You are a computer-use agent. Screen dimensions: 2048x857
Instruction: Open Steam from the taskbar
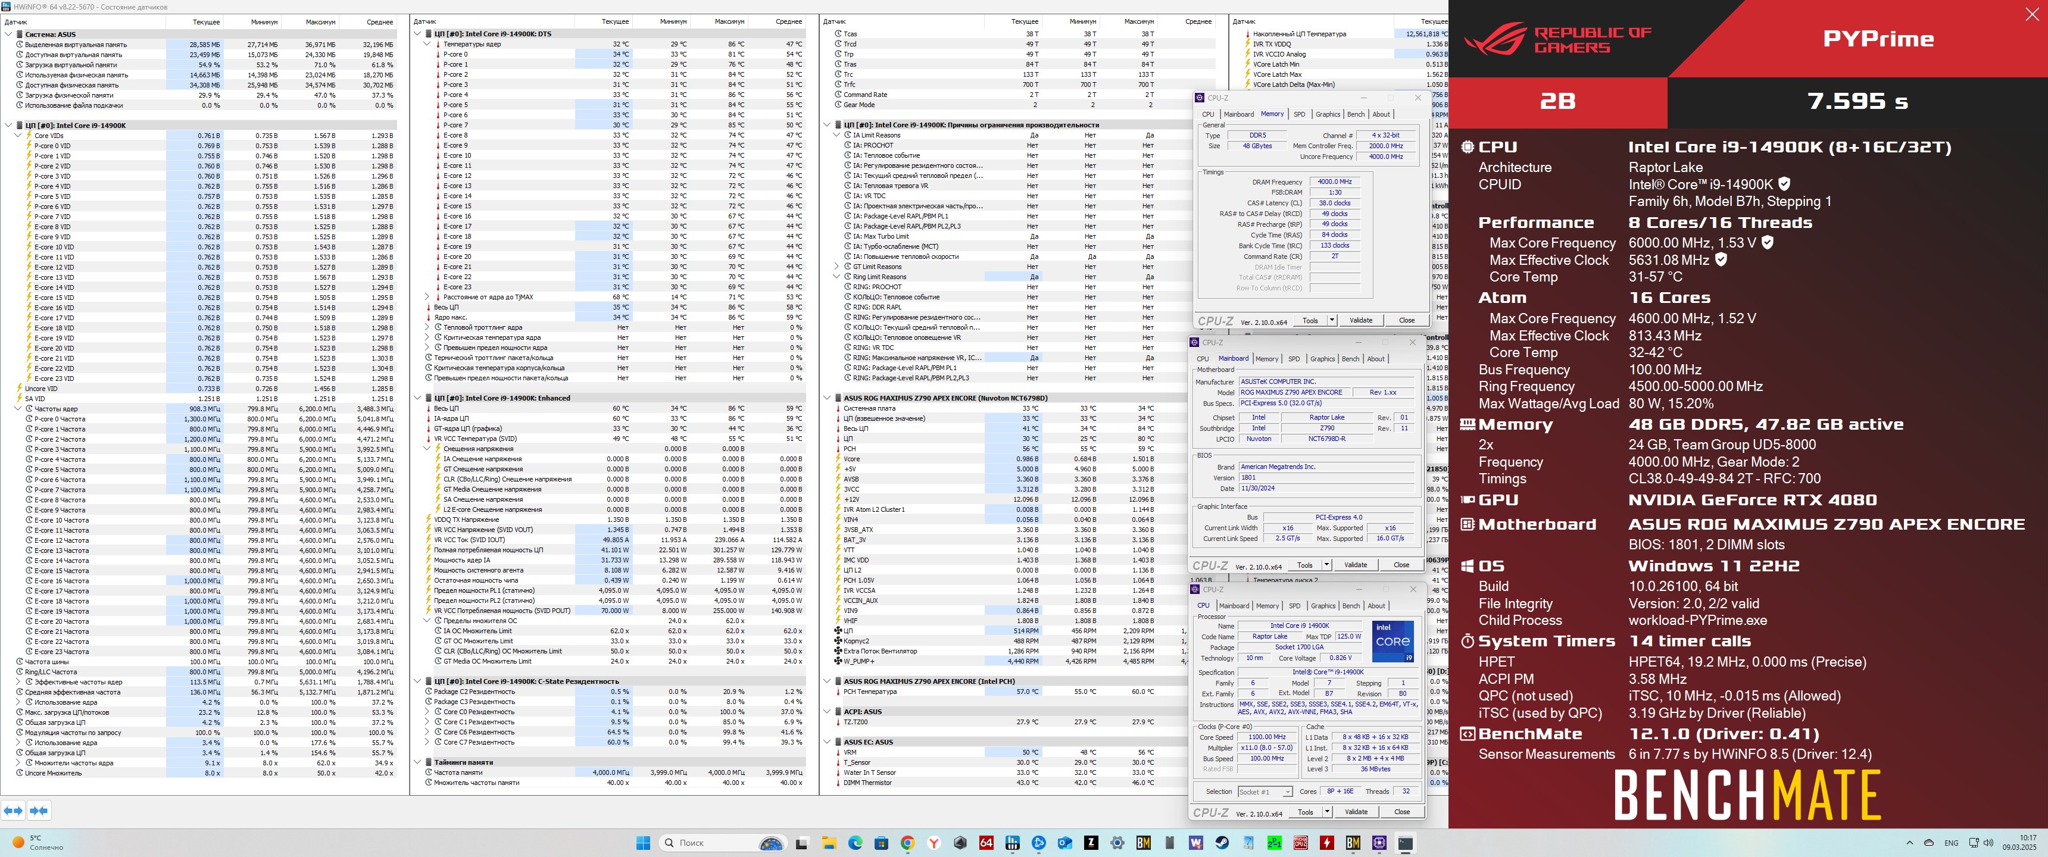(1221, 843)
